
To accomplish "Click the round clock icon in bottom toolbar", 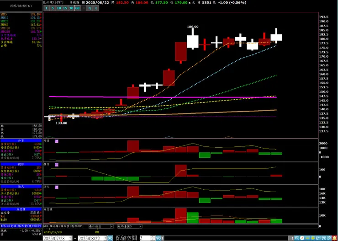I will pos(302,238).
